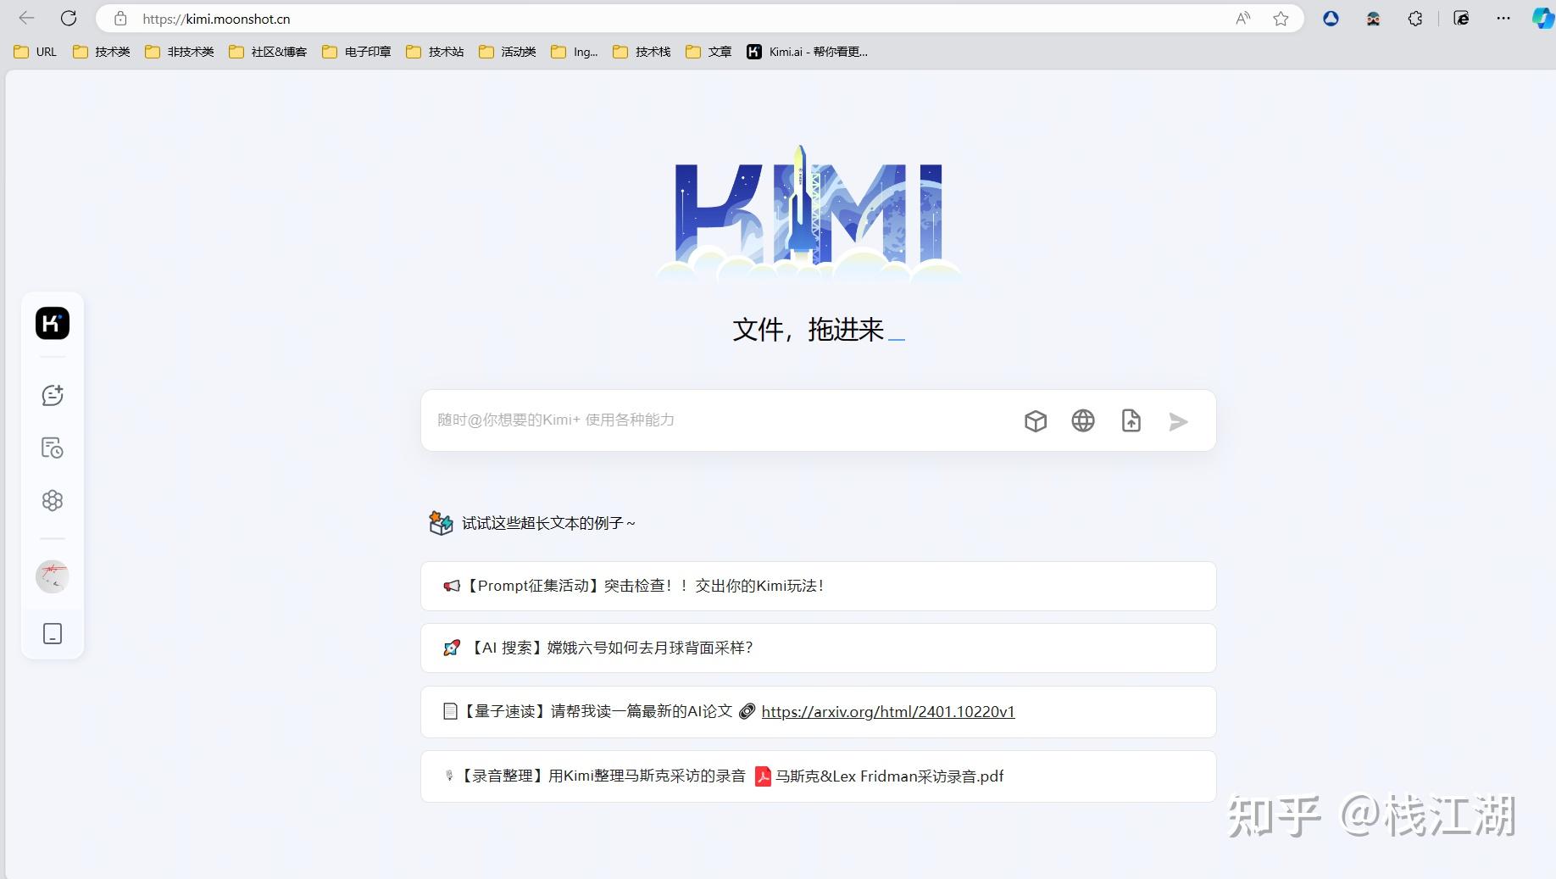Click the Kimi.ai bookmark in favorites bar
1556x879 pixels.
click(807, 52)
